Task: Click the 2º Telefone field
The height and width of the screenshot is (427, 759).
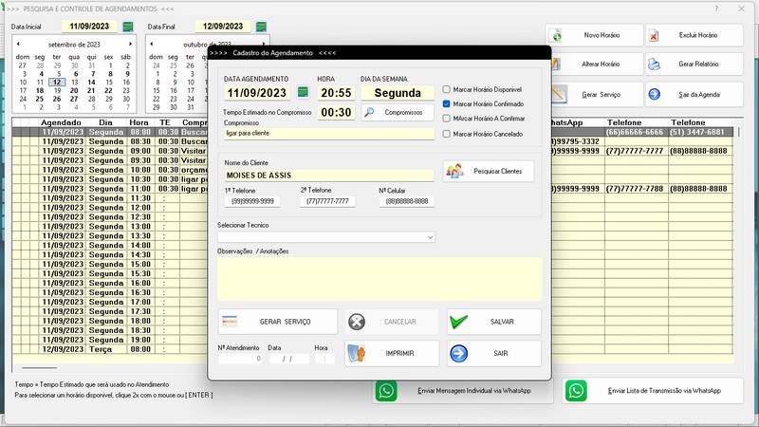Action: coord(327,201)
